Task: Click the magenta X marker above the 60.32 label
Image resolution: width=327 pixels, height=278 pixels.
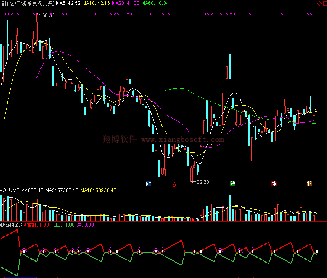Action: [37, 14]
